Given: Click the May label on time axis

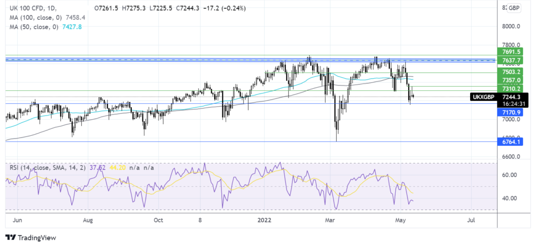Looking at the screenshot, I should [400, 220].
